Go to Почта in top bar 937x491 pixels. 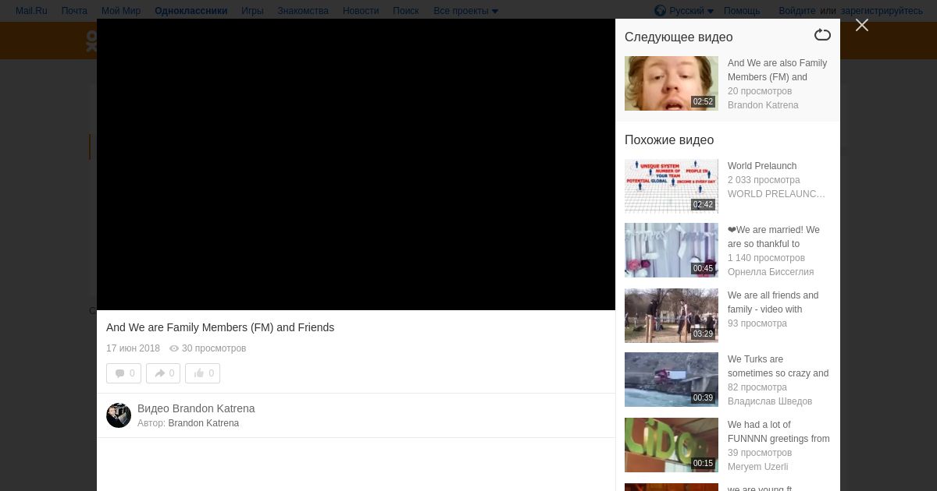[x=74, y=11]
